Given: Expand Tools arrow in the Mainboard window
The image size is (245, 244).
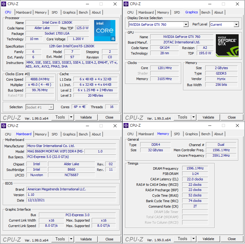Looking at the screenshot, I should [71, 239].
